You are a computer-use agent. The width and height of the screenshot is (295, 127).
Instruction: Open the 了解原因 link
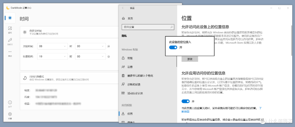tap(185, 112)
